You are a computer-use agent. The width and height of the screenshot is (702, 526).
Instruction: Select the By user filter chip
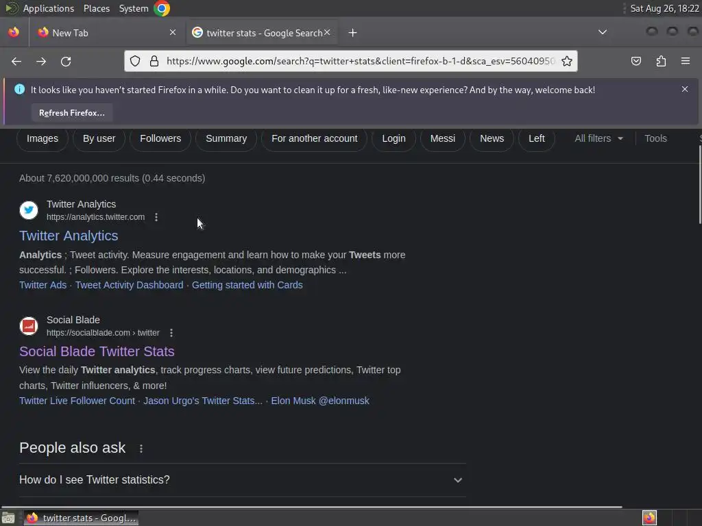tap(99, 138)
